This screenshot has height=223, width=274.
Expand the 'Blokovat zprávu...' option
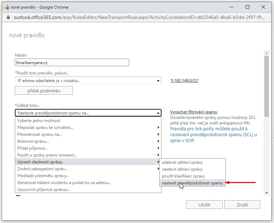click(x=88, y=141)
